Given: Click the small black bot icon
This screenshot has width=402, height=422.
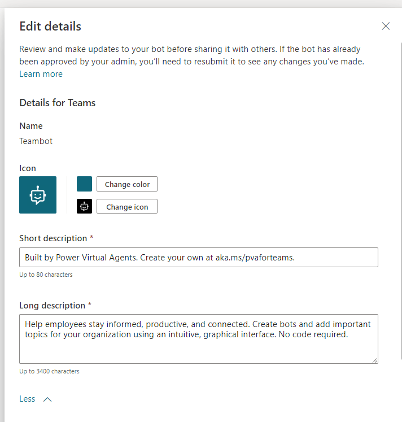Looking at the screenshot, I should pyautogui.click(x=84, y=206).
